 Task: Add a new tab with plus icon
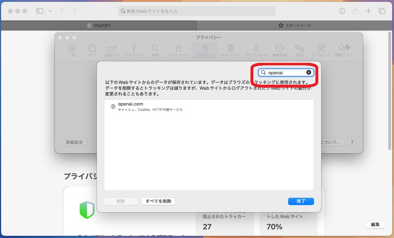(368, 11)
